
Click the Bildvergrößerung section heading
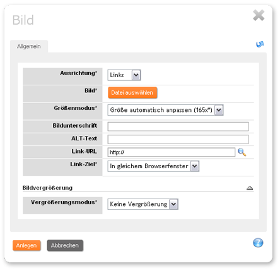pos(47,188)
